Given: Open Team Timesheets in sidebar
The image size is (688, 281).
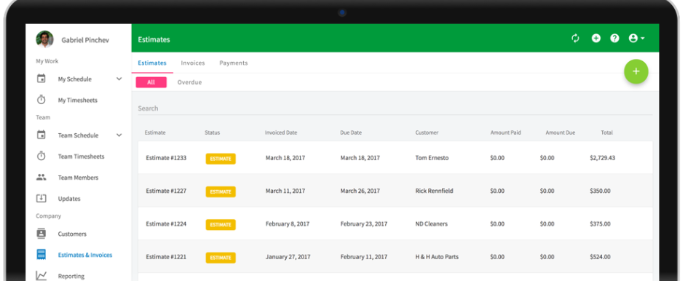Looking at the screenshot, I should 81,157.
